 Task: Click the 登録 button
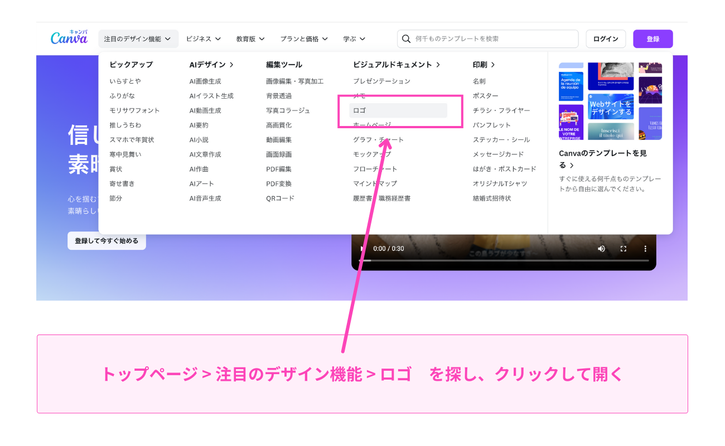point(652,39)
